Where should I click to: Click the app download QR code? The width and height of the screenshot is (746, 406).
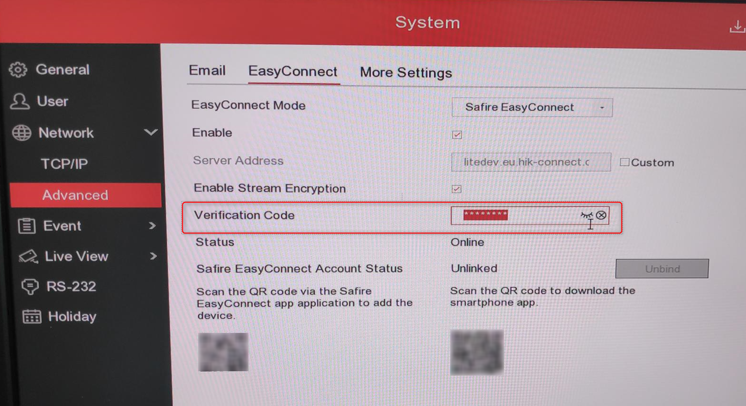(x=477, y=352)
